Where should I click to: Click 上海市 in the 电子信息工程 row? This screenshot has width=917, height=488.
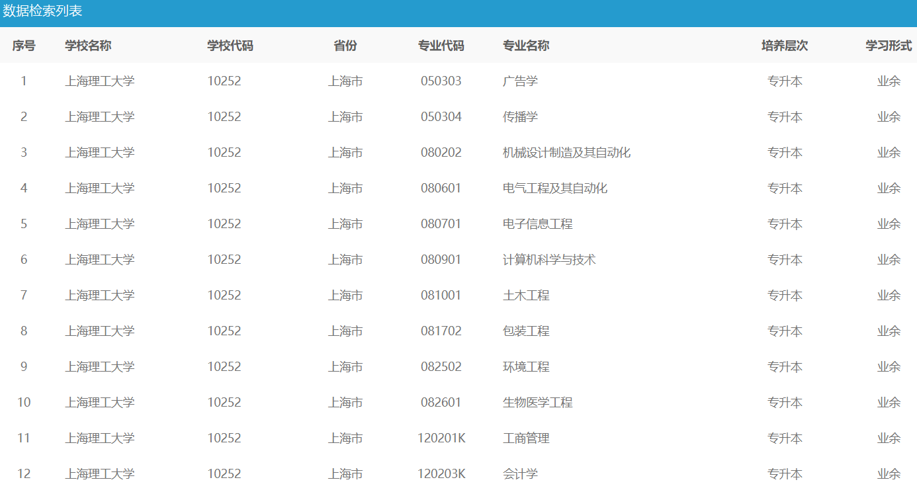345,224
